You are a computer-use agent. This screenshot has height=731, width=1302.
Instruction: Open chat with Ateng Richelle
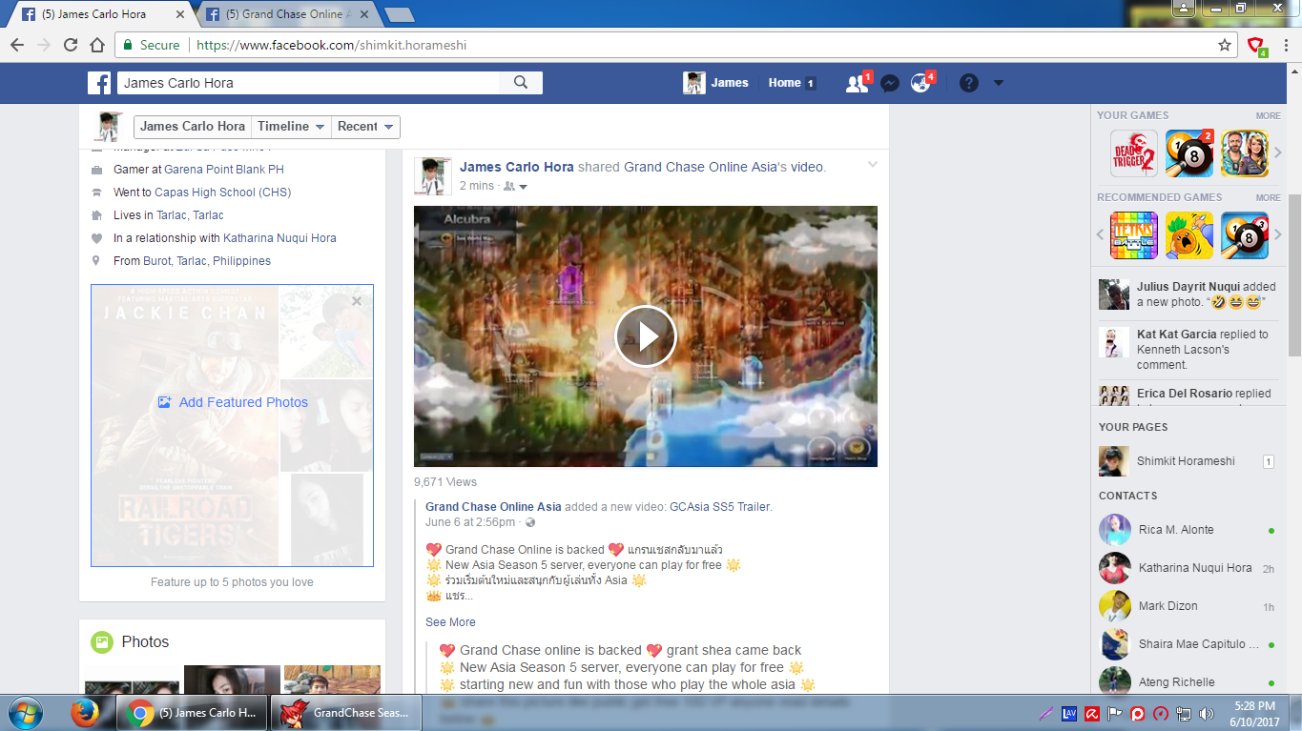pos(1187,682)
